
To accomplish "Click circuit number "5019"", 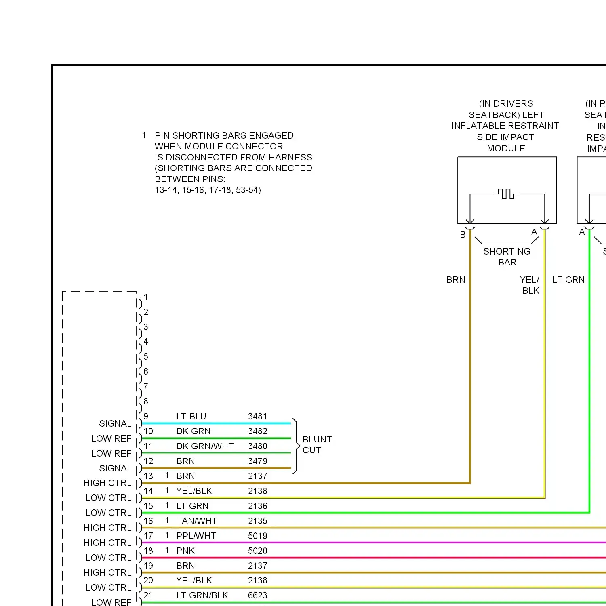I will 257,536.
